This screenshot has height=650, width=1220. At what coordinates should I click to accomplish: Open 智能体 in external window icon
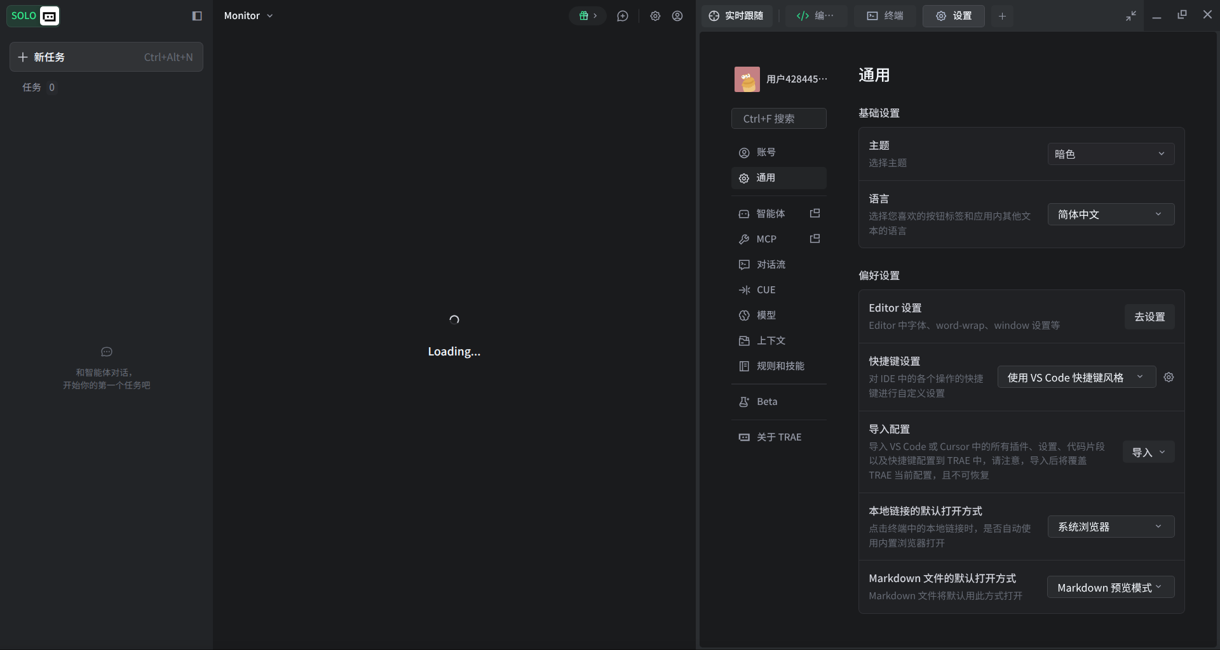click(x=815, y=213)
